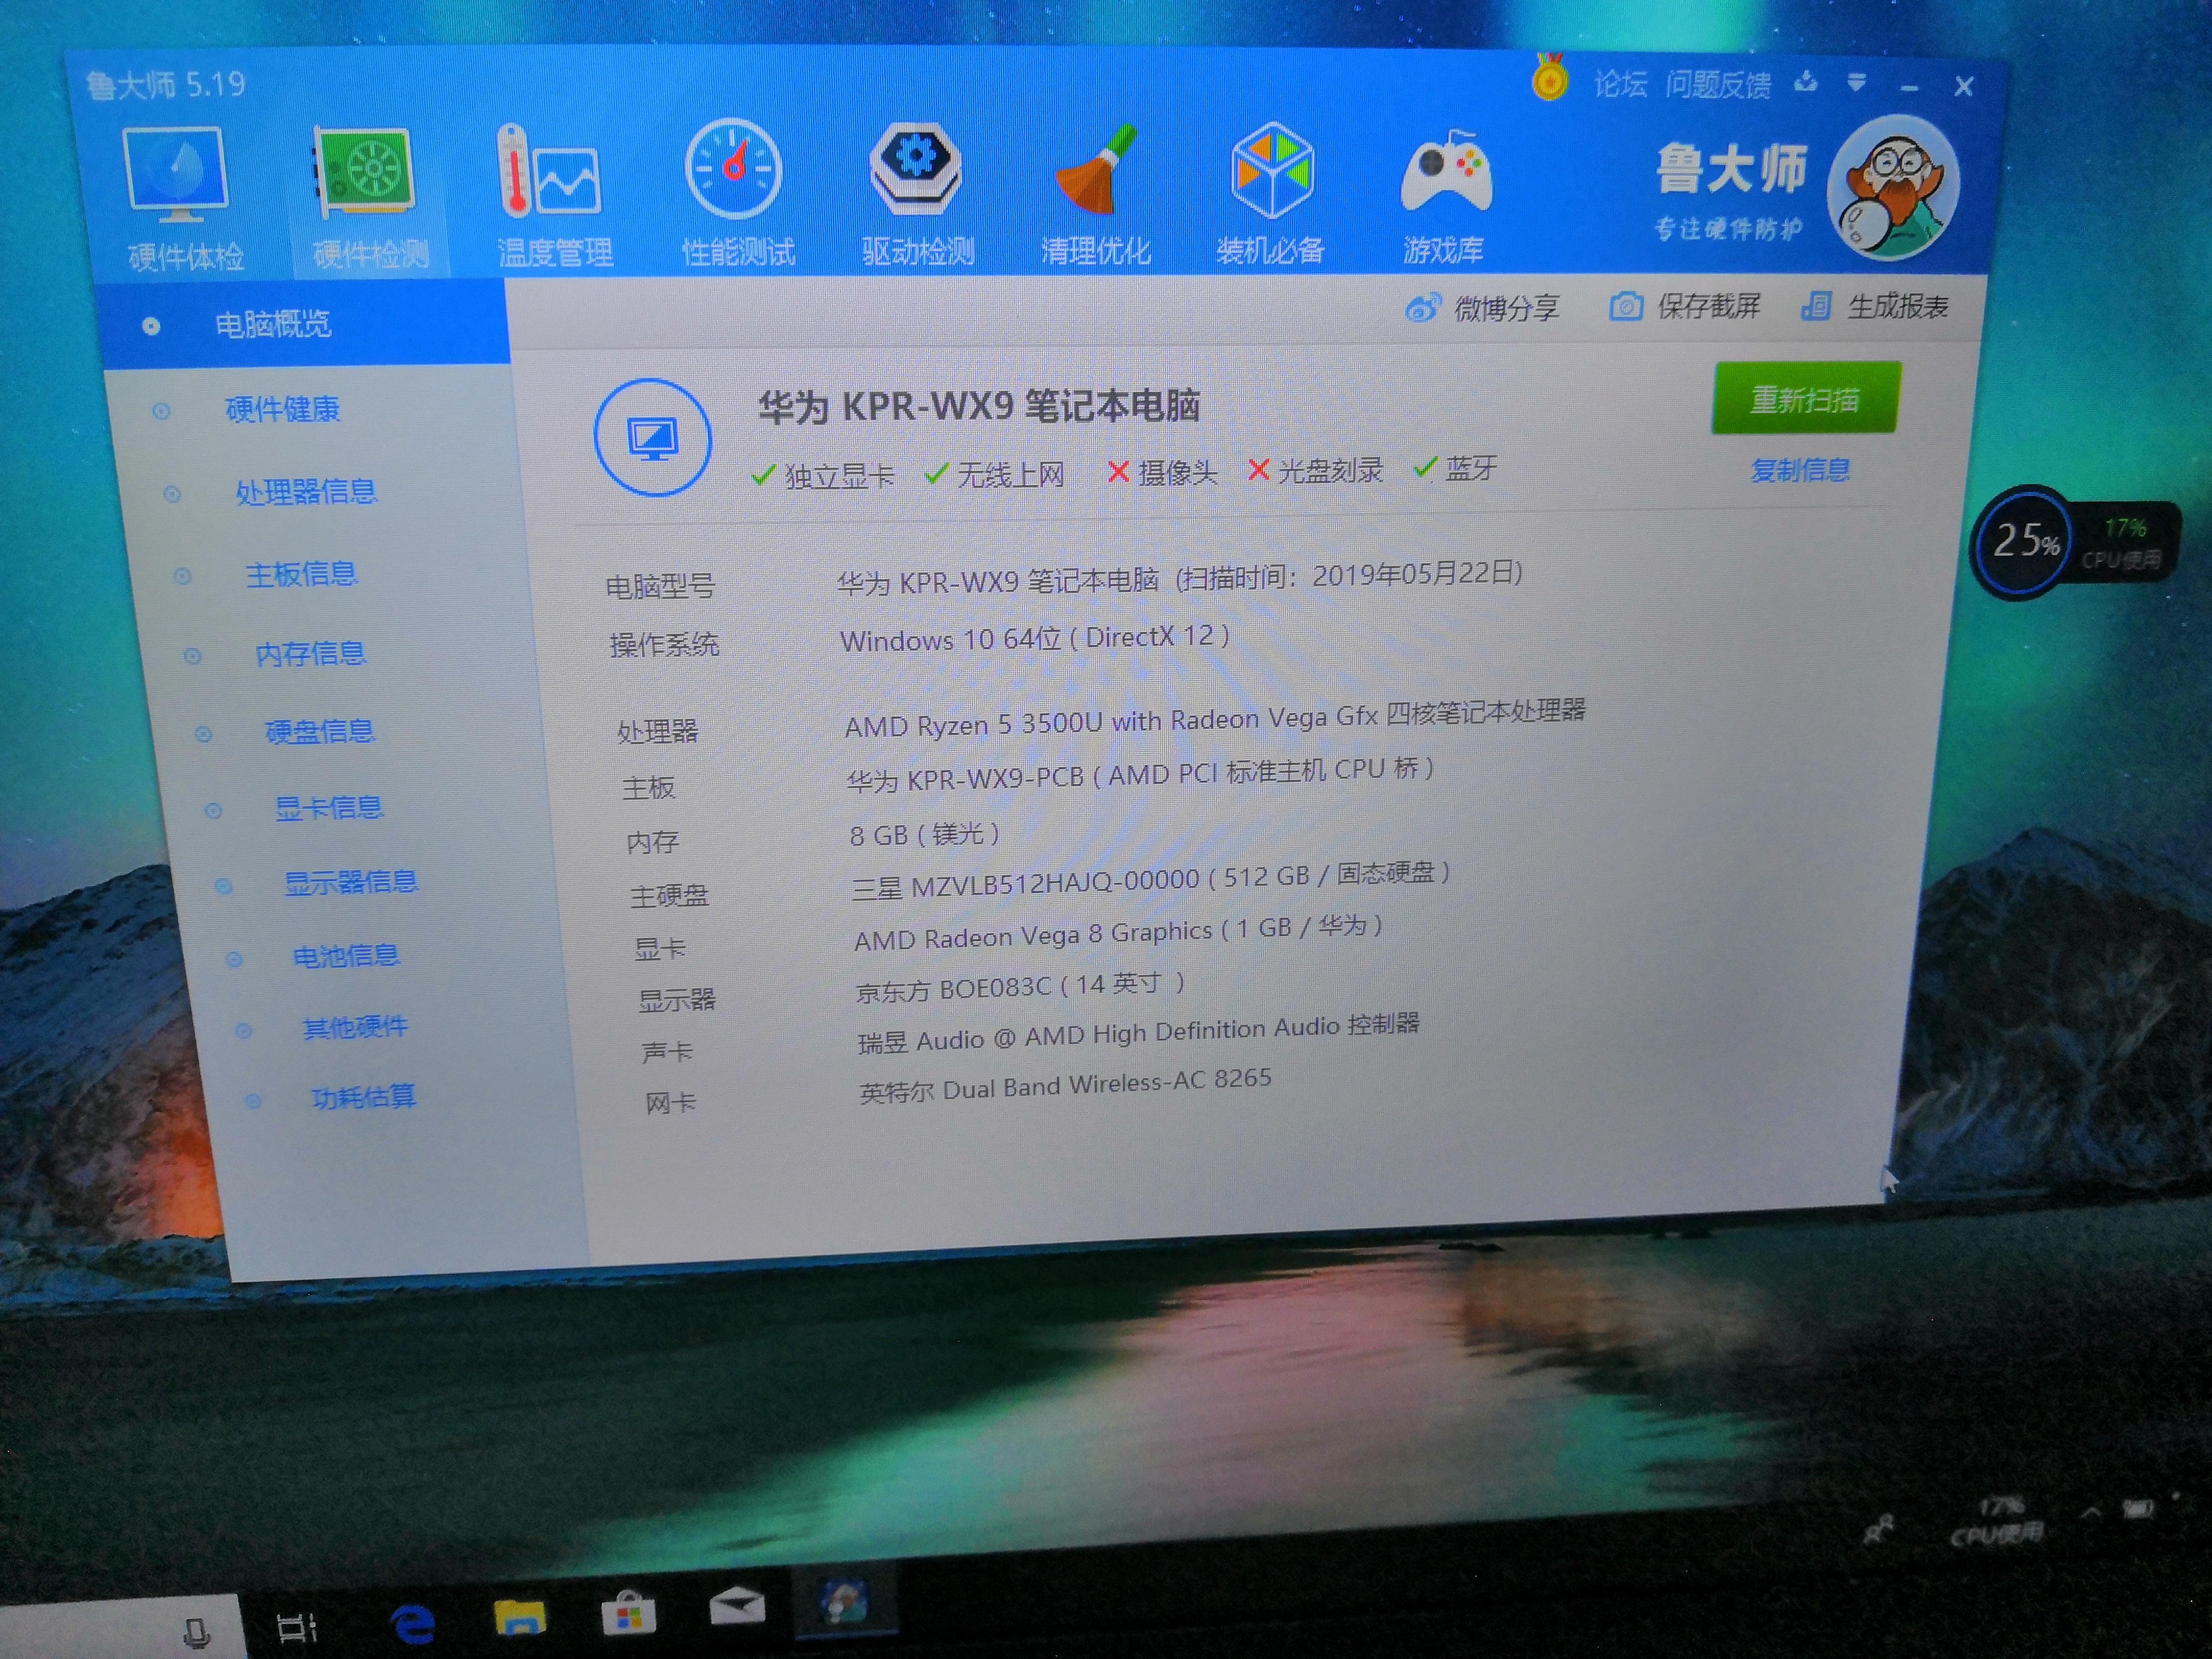
Task: Open Microsoft Edge from the taskbar
Action: click(413, 1625)
